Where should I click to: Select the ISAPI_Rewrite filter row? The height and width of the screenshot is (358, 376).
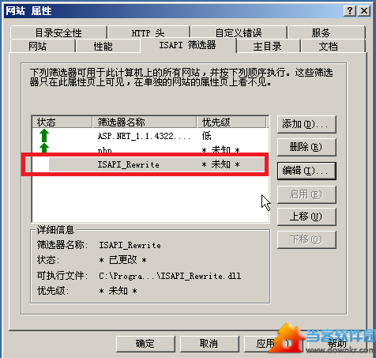(x=150, y=164)
